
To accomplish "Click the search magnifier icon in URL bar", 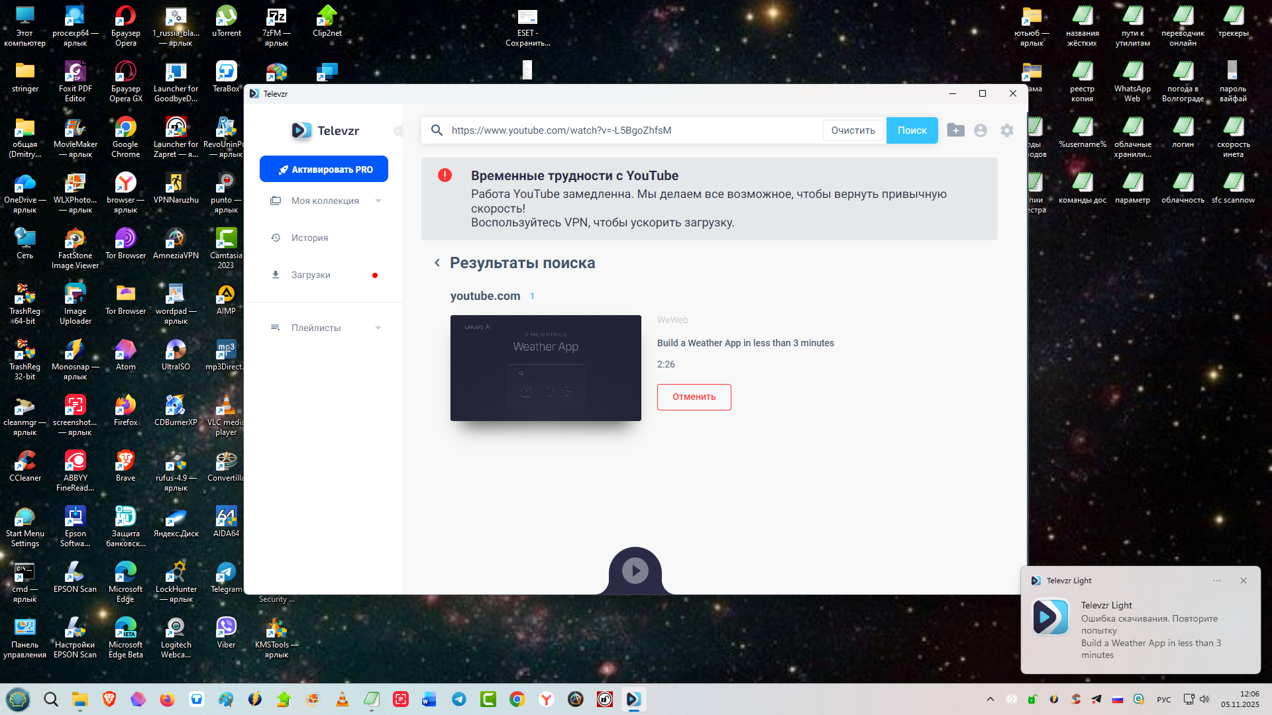I will point(437,130).
